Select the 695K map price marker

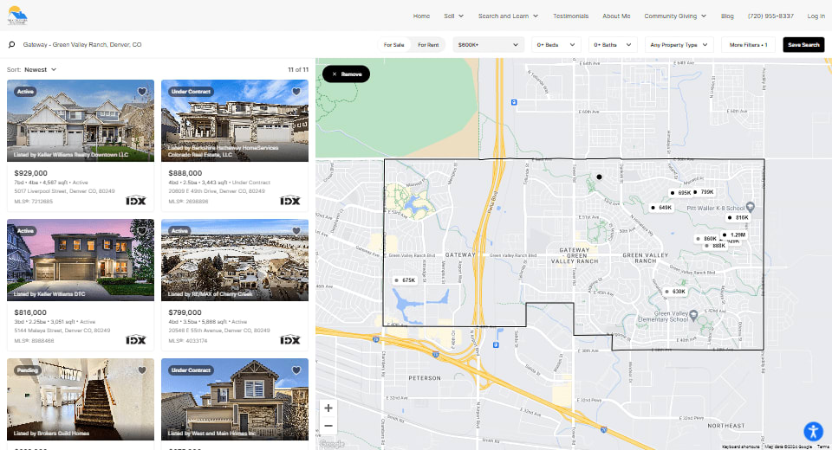[681, 193]
